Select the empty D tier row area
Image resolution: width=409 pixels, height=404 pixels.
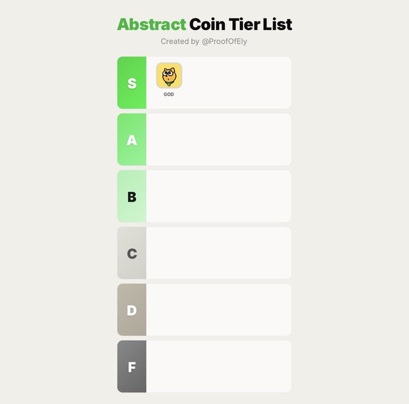pos(218,310)
